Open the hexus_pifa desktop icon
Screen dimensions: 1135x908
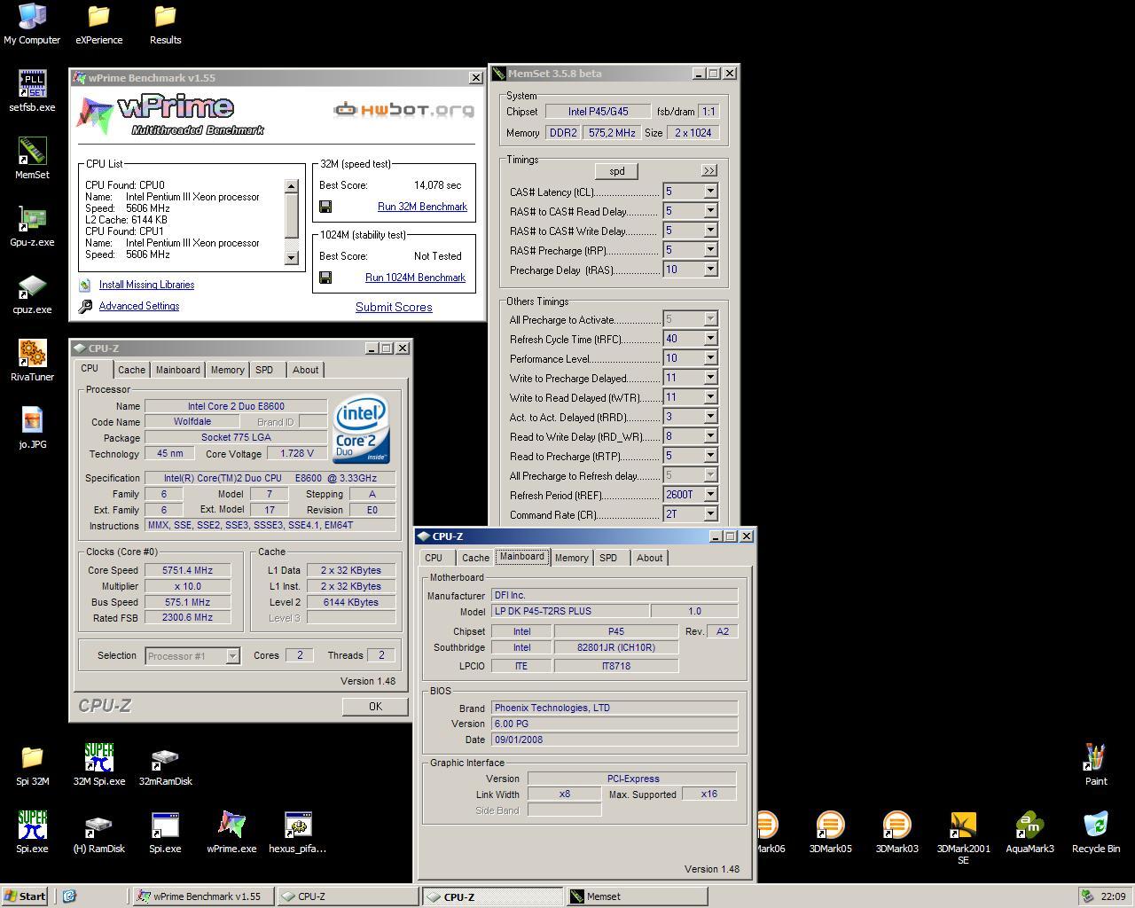298,833
